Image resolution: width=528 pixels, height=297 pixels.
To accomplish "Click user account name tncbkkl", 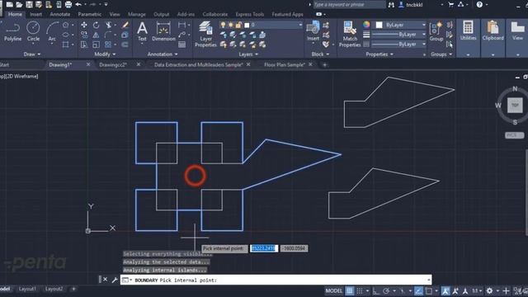I will [x=414, y=5].
